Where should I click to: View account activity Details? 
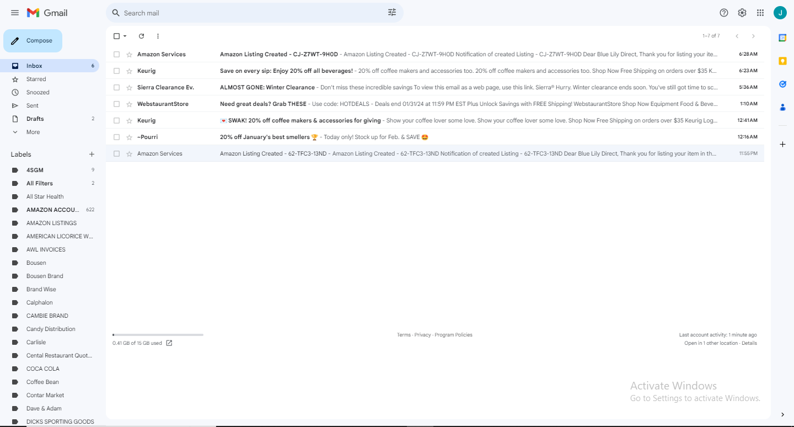(x=749, y=343)
